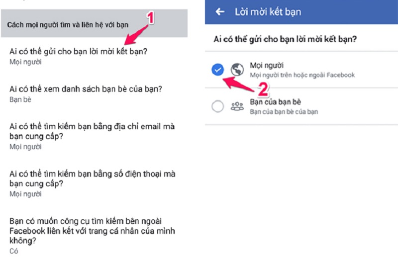
Task: Select the checked Mọi người radio button
Action: coord(217,70)
